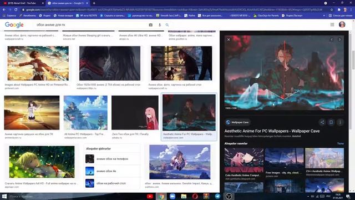
Task: Click the search query input field
Action: coord(90,24)
